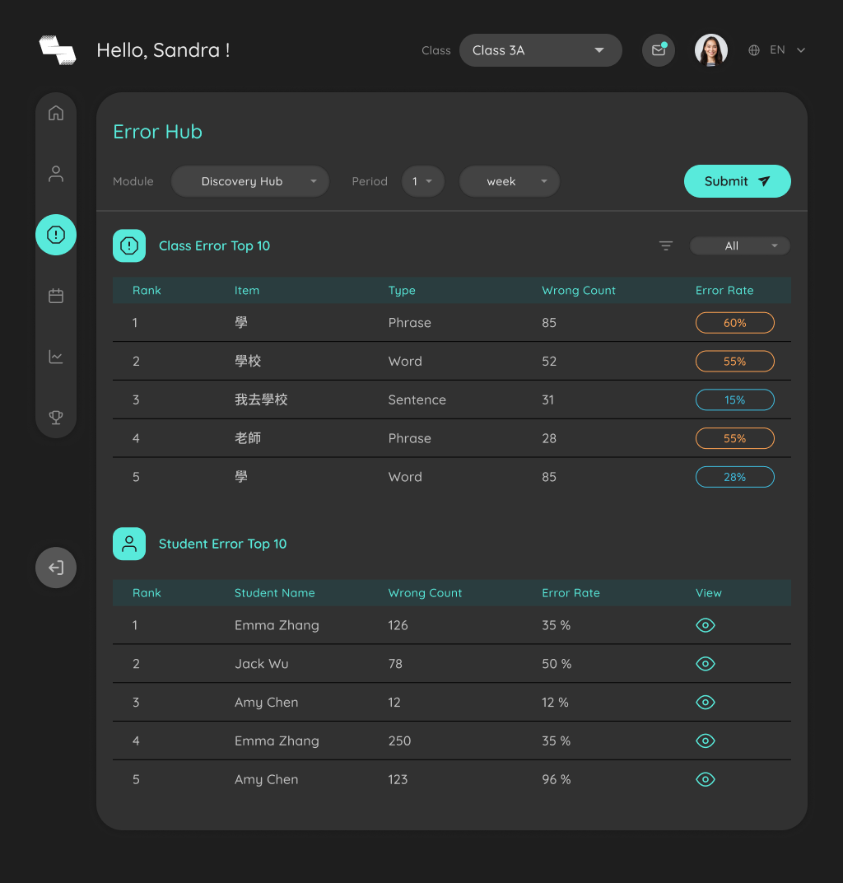The width and height of the screenshot is (843, 883).
Task: Expand the EN language selector chevron
Action: click(801, 50)
